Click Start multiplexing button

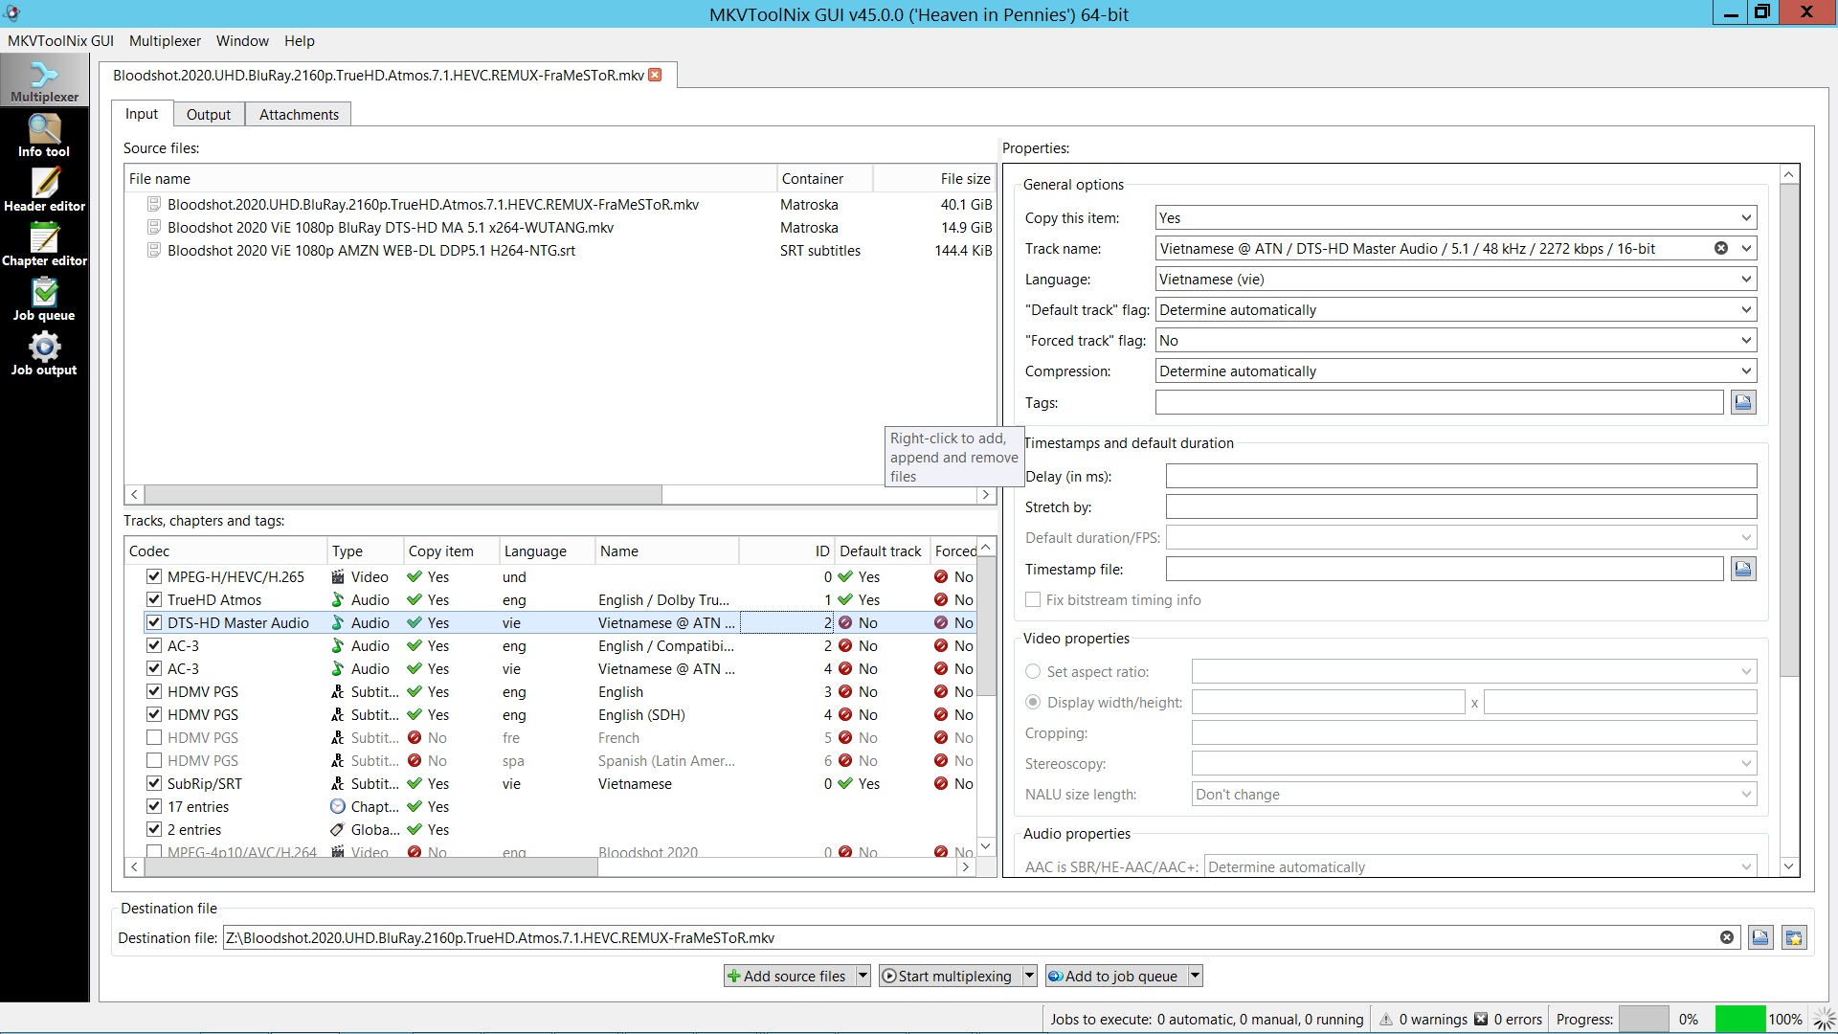point(950,976)
